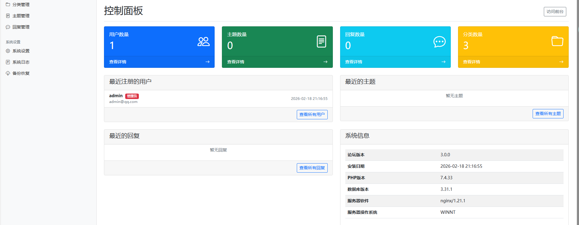Open 查看详情 link on the green topics card
579x225 pixels.
pos(236,62)
